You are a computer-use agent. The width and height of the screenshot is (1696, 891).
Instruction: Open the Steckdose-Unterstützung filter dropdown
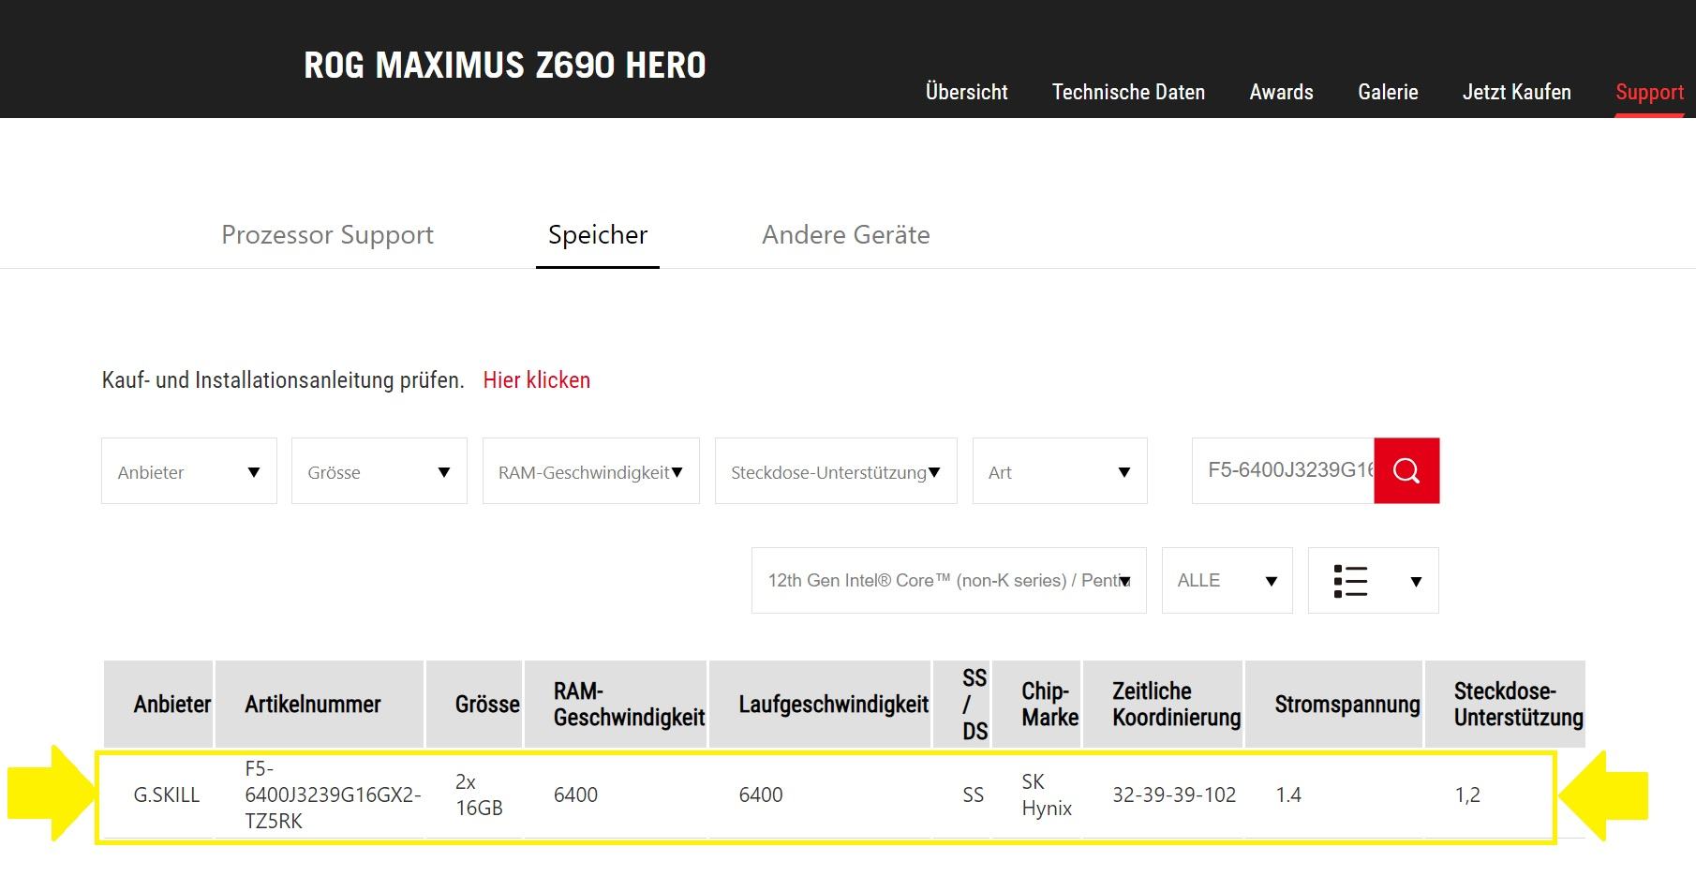836,471
